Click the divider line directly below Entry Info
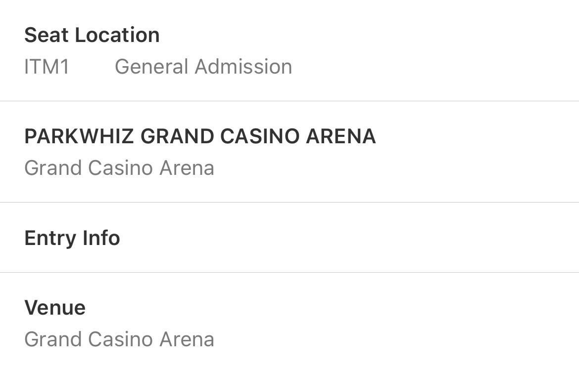This screenshot has height=368, width=579. (x=289, y=272)
